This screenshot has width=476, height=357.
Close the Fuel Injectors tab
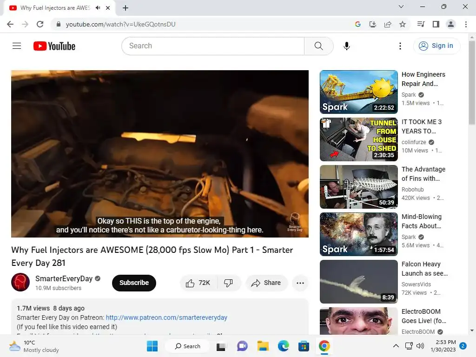pyautogui.click(x=108, y=8)
